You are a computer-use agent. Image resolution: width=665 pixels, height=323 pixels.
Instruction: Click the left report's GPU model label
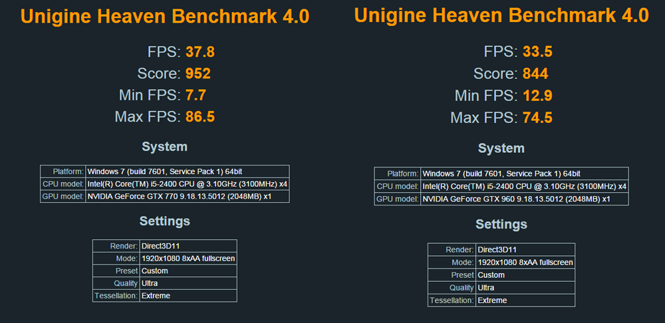pyautogui.click(x=63, y=197)
